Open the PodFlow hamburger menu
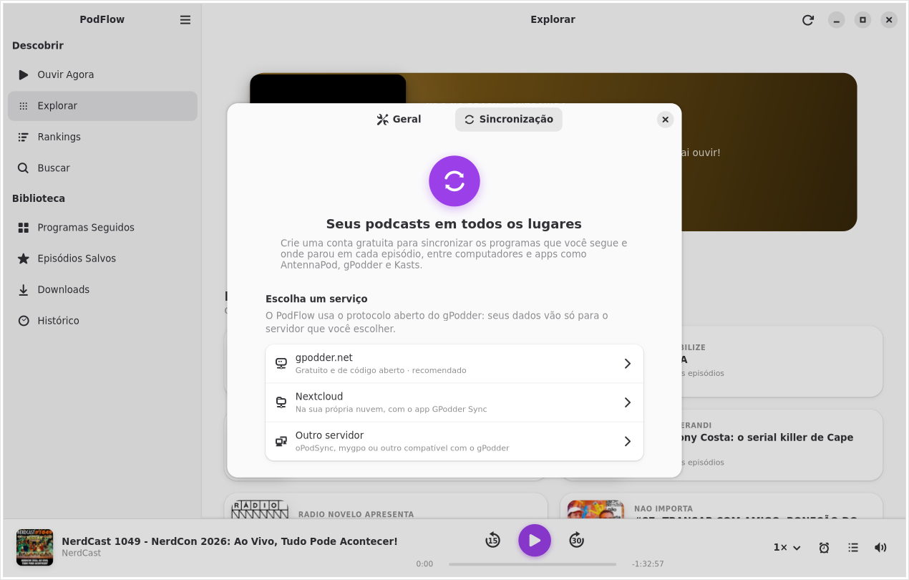This screenshot has height=580, width=909. click(185, 20)
